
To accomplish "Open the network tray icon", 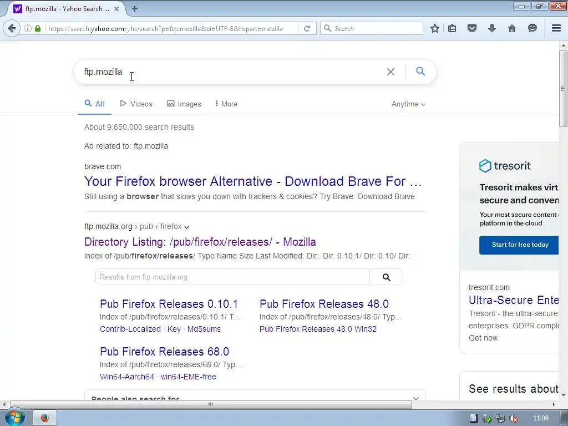I will [500, 418].
